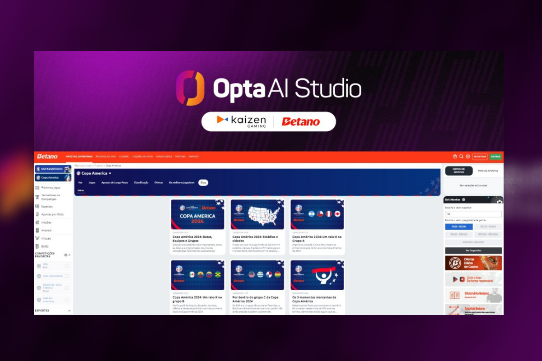Click the Especiais sidebar icon
542x361 pixels.
coord(37,207)
